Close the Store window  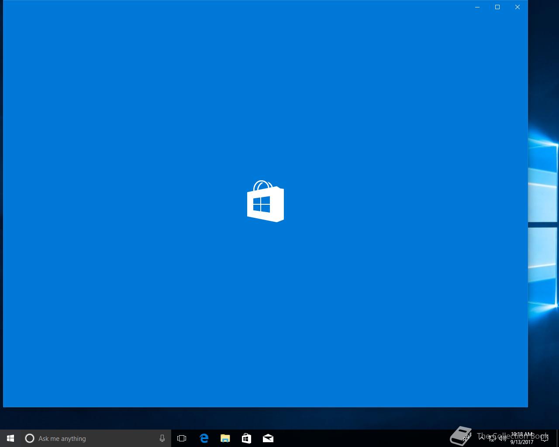(518, 7)
